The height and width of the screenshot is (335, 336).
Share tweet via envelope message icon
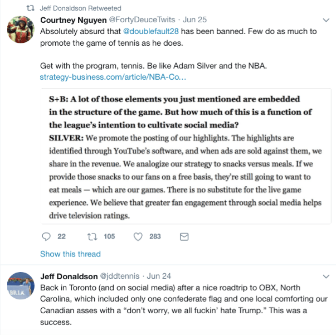pos(183,236)
